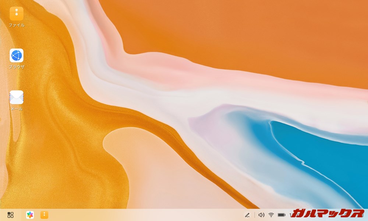The width and height of the screenshot is (368, 221).
Task: Check battery status via the battery icon
Action: tap(282, 214)
